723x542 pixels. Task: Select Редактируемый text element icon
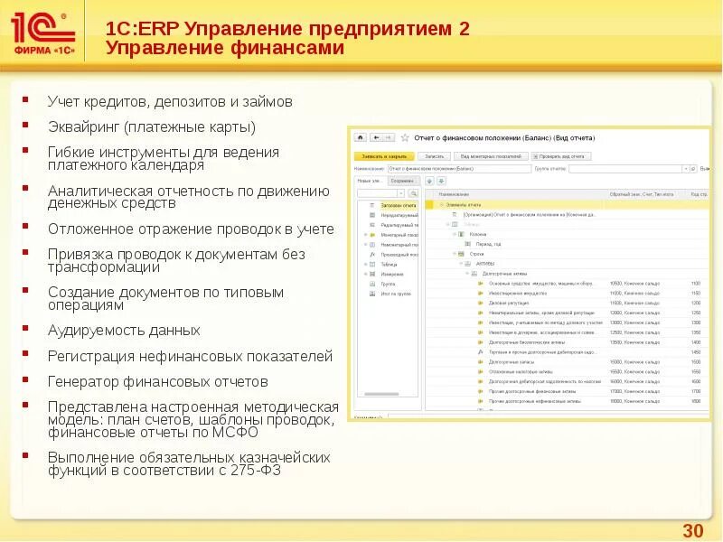point(372,225)
